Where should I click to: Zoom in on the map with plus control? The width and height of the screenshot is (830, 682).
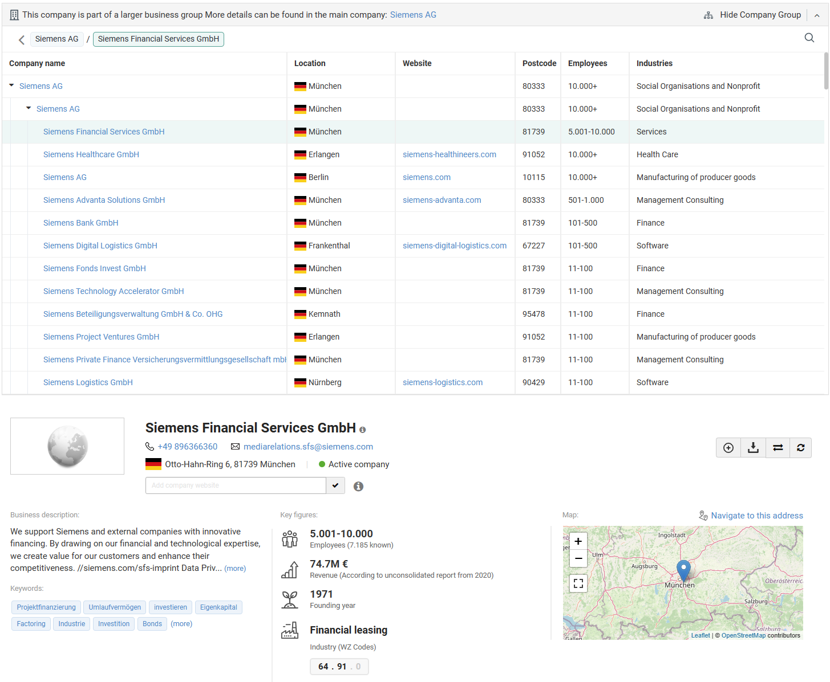click(578, 540)
